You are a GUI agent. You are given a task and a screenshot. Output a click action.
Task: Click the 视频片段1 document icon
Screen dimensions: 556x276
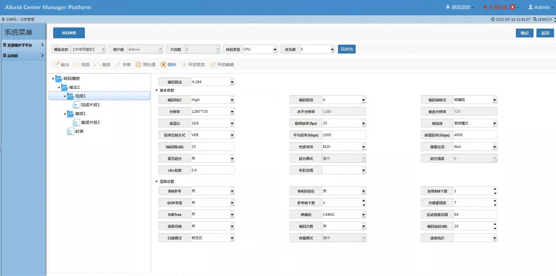tap(76, 105)
